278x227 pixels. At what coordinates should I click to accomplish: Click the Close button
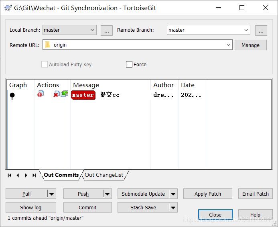click(x=215, y=215)
